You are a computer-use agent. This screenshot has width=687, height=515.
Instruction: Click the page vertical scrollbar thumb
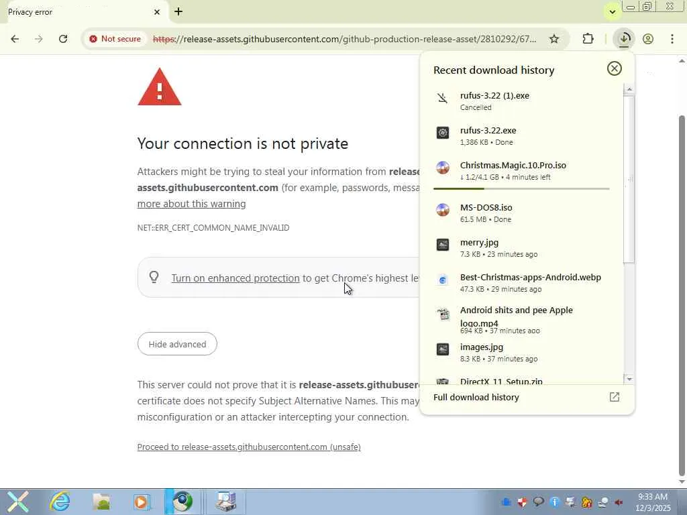(x=682, y=296)
